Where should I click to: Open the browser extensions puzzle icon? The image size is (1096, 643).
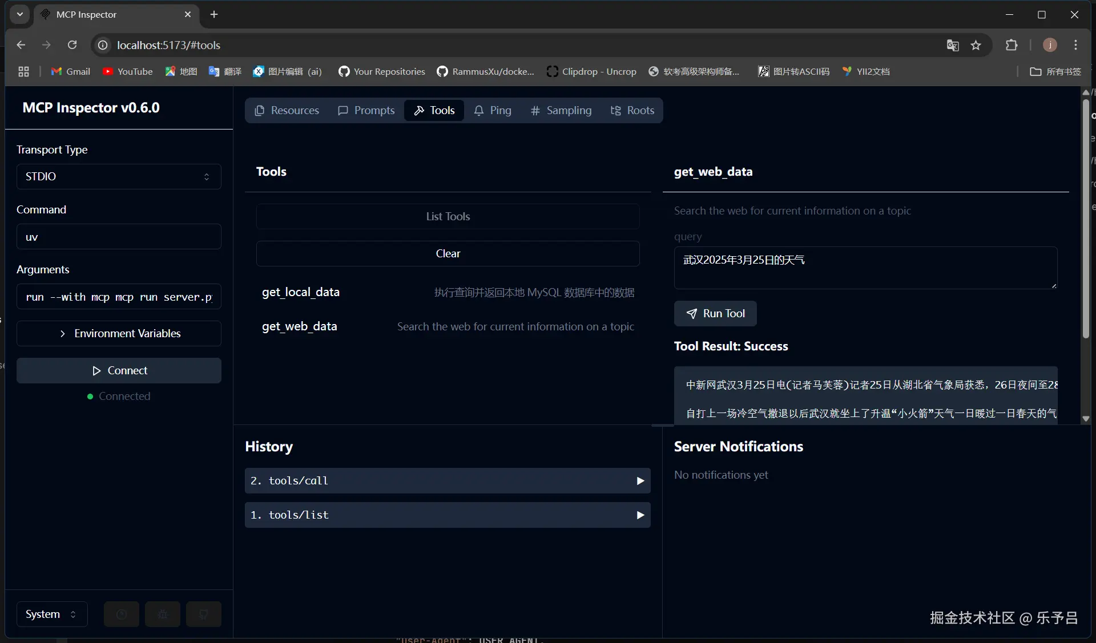point(1012,45)
